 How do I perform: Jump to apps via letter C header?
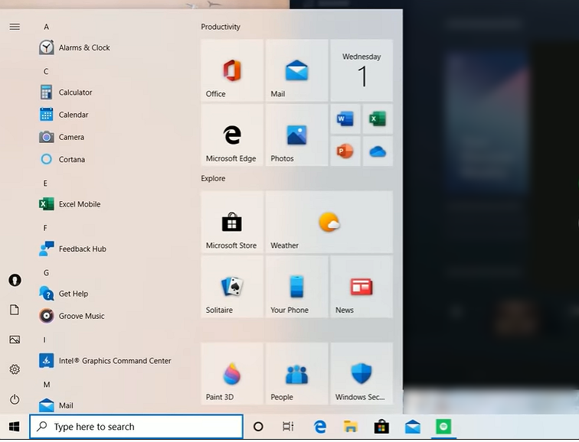(46, 71)
